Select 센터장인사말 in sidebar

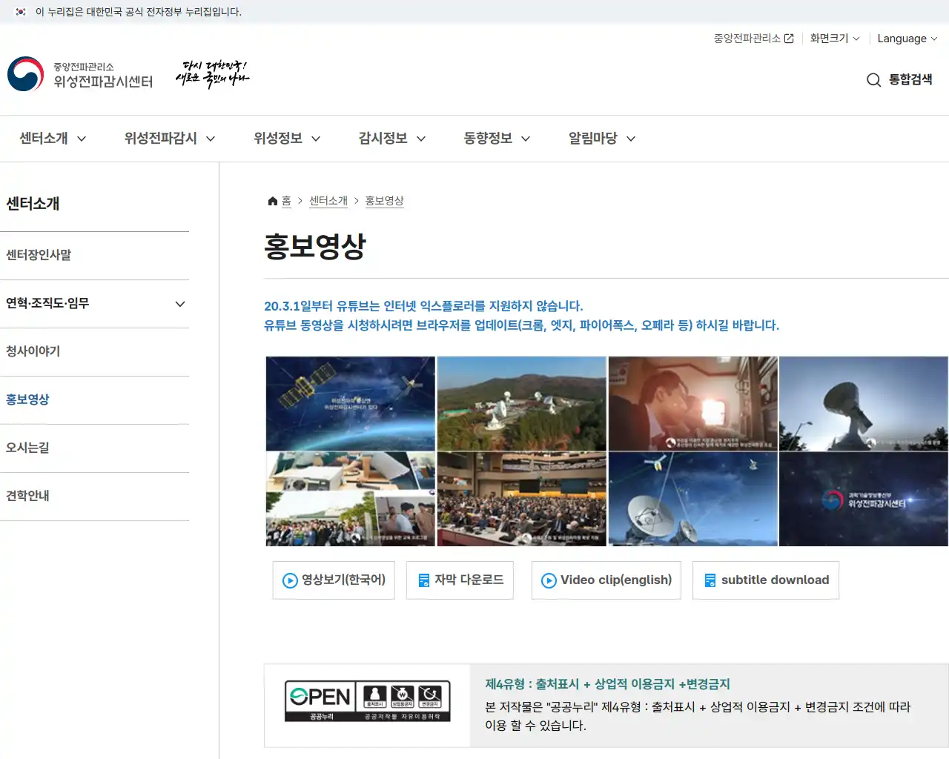point(94,255)
